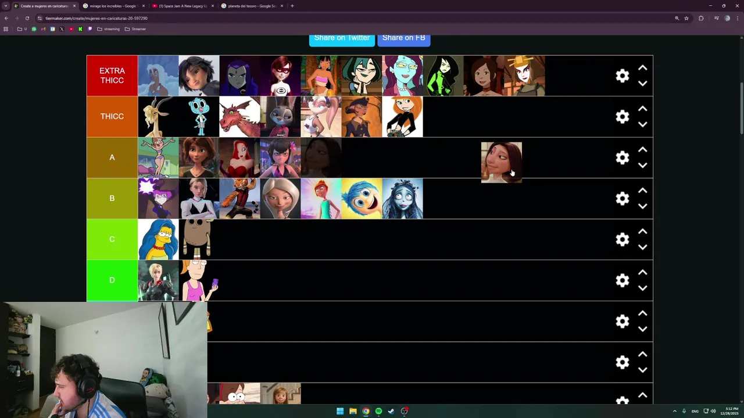Move EXTRA THICC row up with arrow

(x=642, y=68)
